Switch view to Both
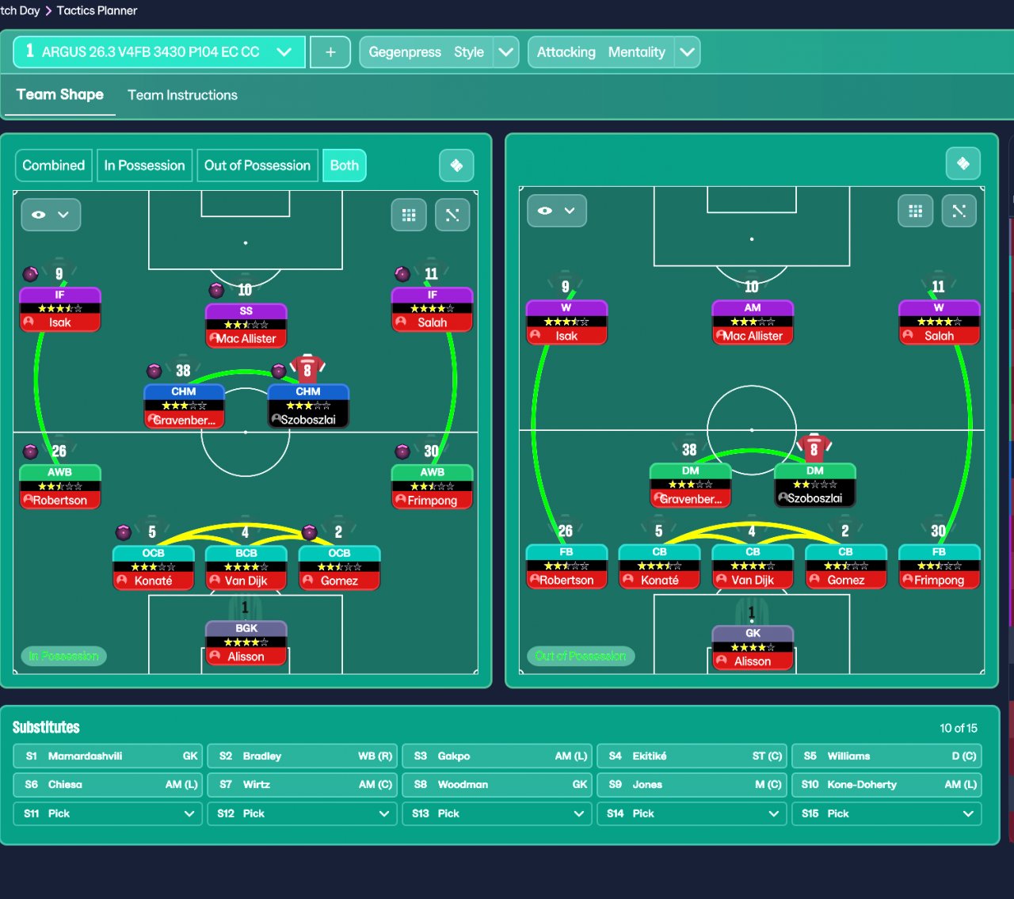Viewport: 1014px width, 899px height. click(345, 166)
